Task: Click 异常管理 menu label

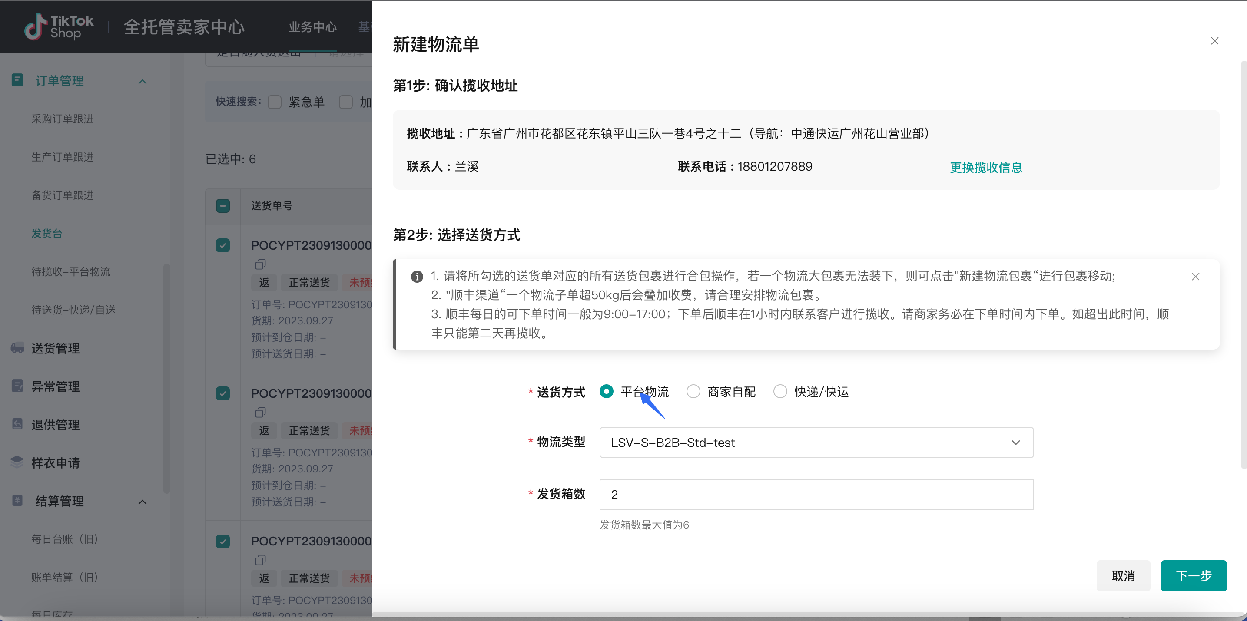Action: pos(56,386)
